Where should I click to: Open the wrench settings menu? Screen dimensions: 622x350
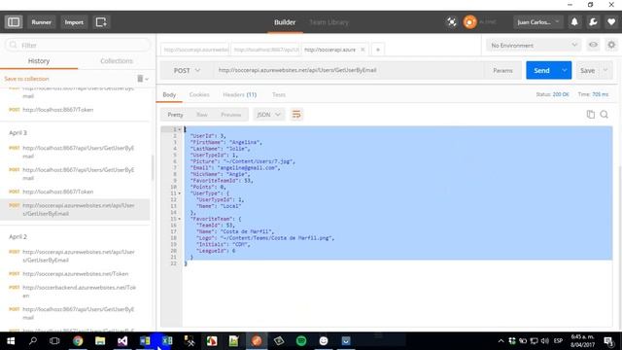click(x=593, y=22)
